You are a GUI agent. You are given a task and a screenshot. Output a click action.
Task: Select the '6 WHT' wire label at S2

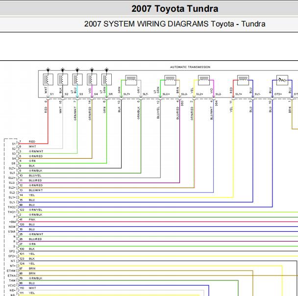(x=27, y=147)
